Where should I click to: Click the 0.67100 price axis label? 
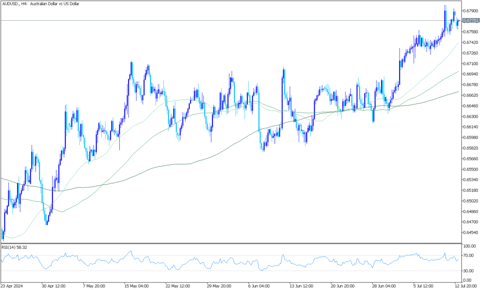471,63
